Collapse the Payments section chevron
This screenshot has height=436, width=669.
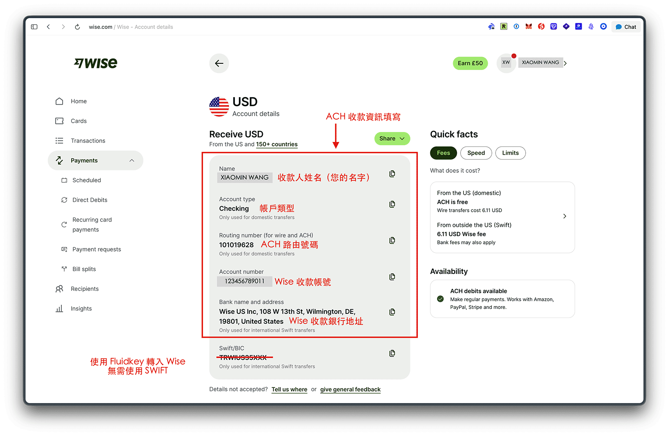pos(132,160)
